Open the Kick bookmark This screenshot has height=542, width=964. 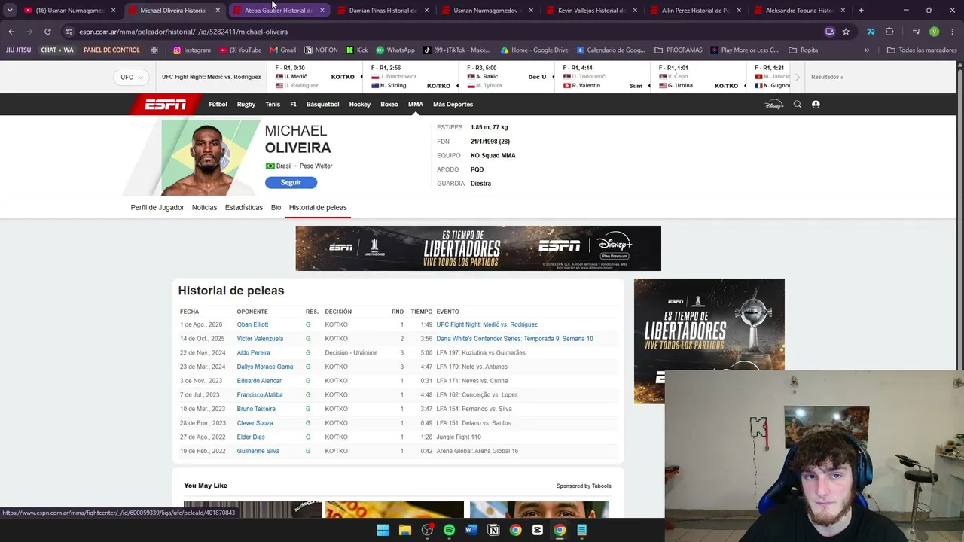coord(357,50)
